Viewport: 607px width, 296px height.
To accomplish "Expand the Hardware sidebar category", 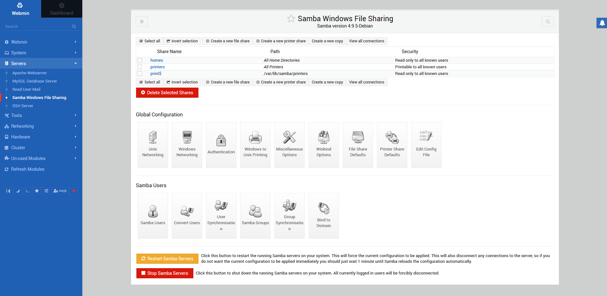I will (x=41, y=137).
